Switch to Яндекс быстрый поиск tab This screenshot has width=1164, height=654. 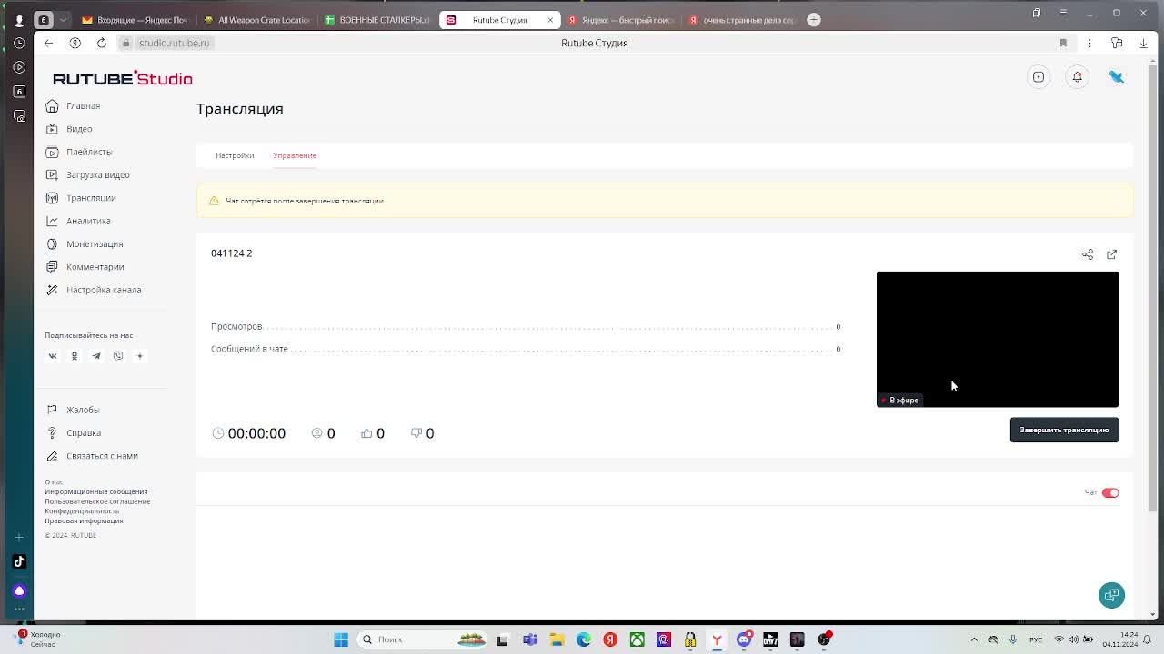[x=621, y=20]
